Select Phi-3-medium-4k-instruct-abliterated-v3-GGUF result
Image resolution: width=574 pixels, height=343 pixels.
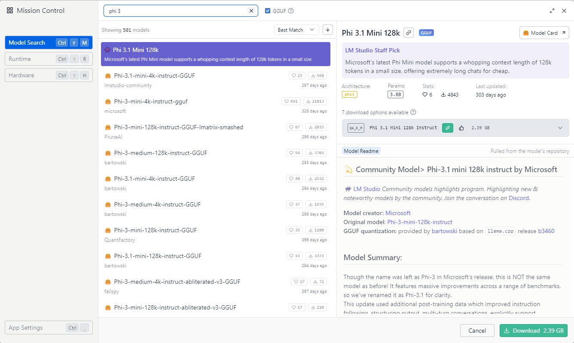216,286
